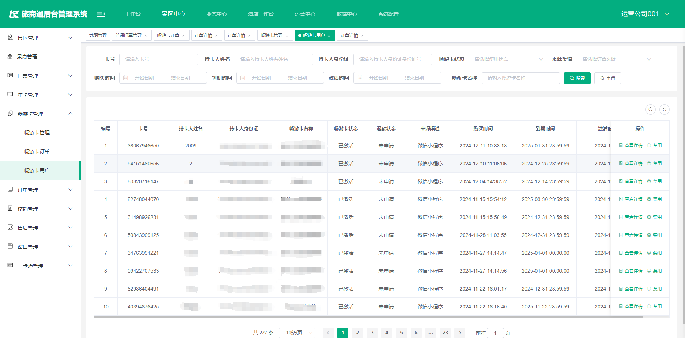The height and width of the screenshot is (338, 685).
Task: Click the 持卡人姓名 input field
Action: [x=274, y=59]
